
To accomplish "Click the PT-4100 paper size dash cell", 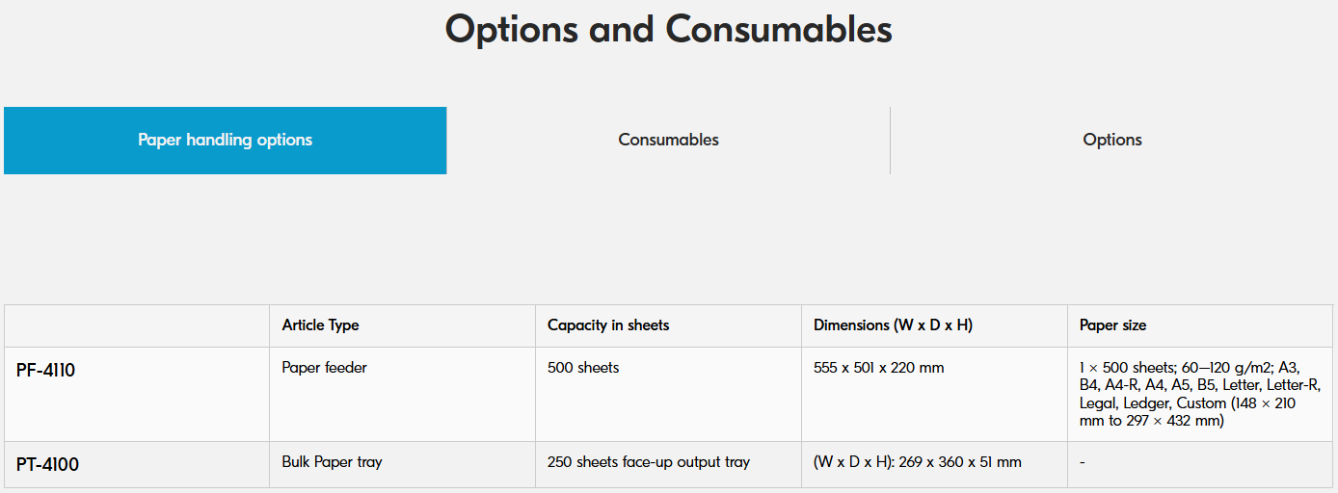I will tap(1200, 464).
